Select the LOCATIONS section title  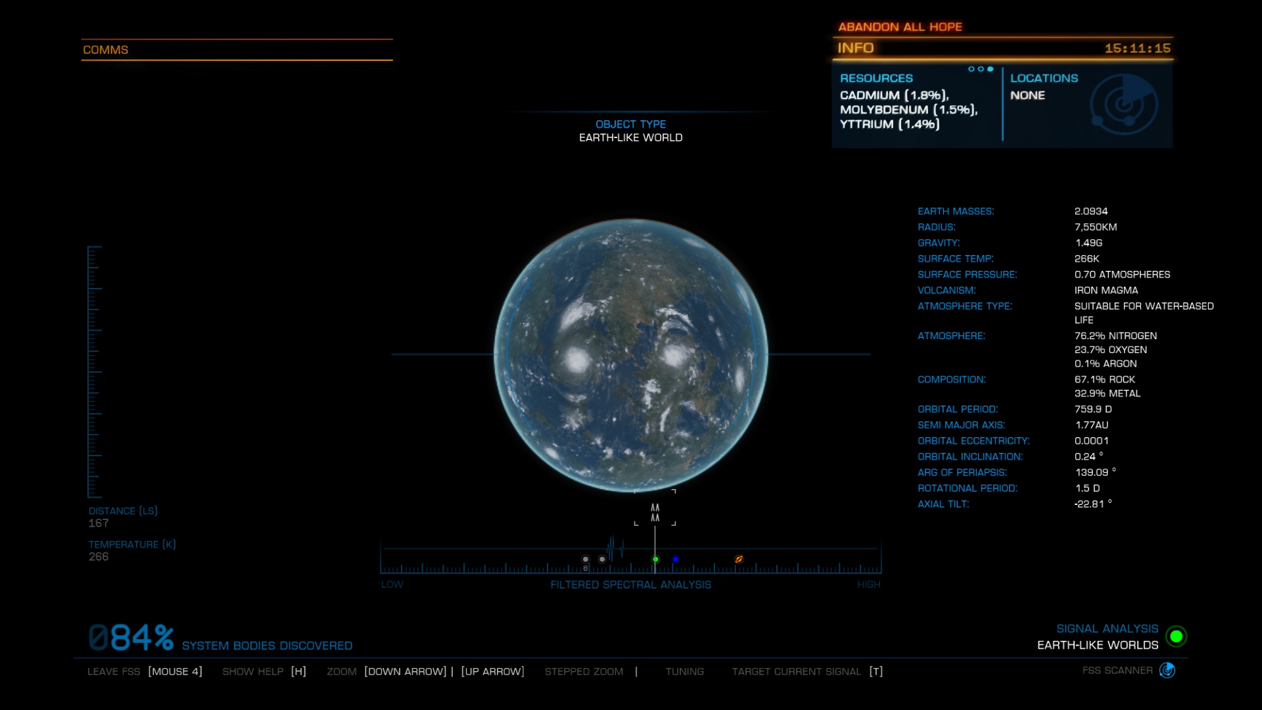[1044, 78]
